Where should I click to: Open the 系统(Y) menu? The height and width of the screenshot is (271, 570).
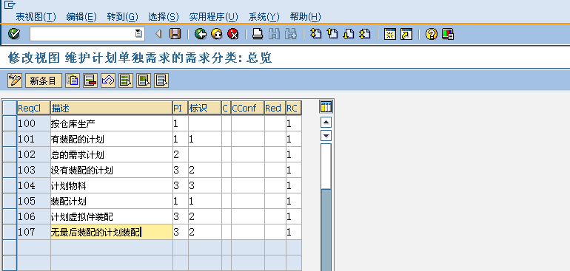[264, 17]
